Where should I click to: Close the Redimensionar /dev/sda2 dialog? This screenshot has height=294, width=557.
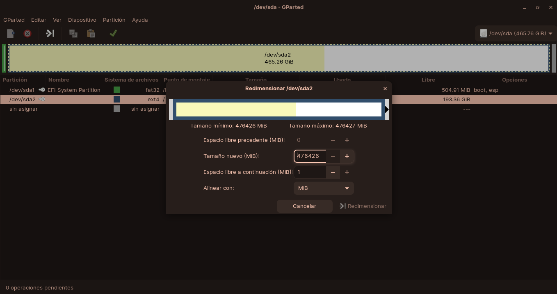pyautogui.click(x=385, y=89)
